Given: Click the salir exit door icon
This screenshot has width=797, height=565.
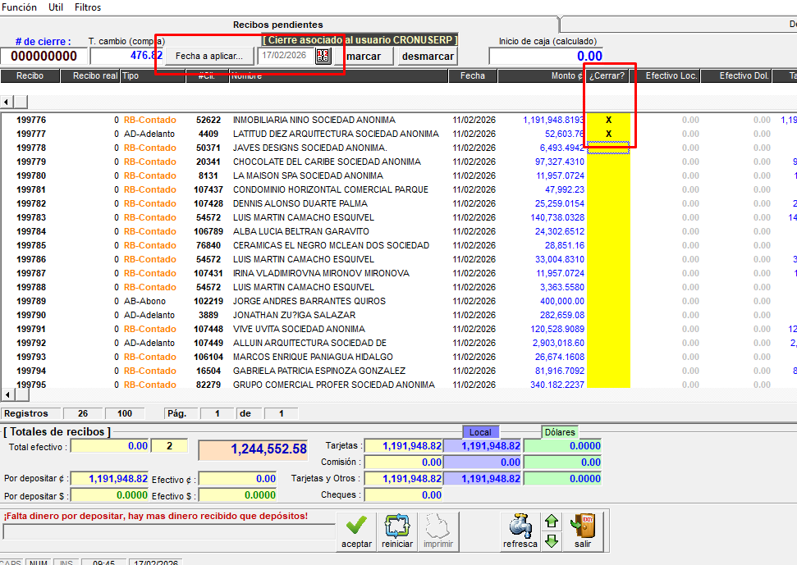Looking at the screenshot, I should click(x=584, y=525).
